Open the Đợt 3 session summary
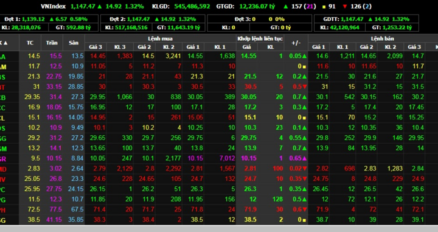The width and height of the screenshot is (438, 232). click(x=260, y=19)
